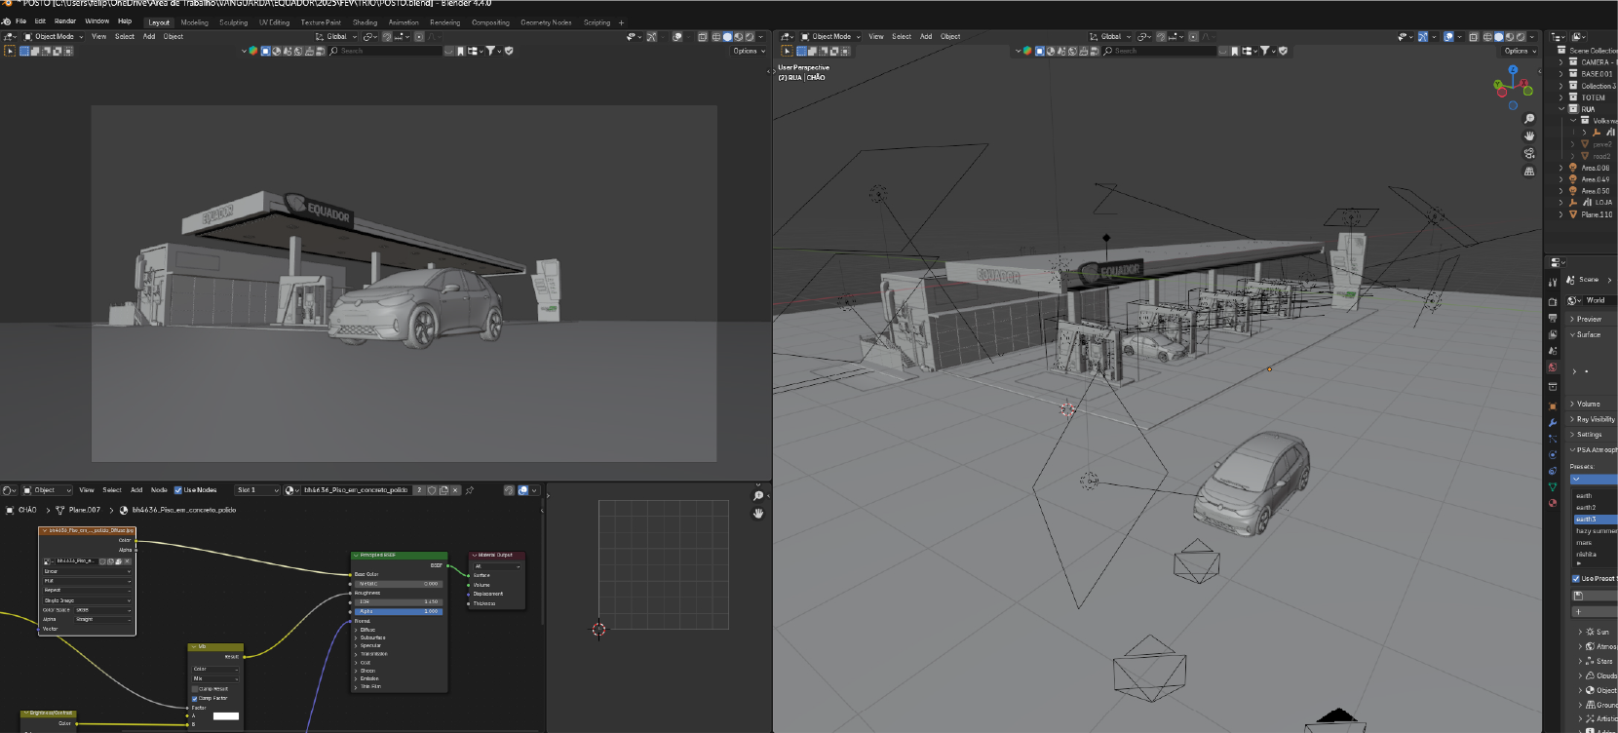The height and width of the screenshot is (733, 1618).
Task: Expand the Ray Visibility panel
Action: 1592,419
